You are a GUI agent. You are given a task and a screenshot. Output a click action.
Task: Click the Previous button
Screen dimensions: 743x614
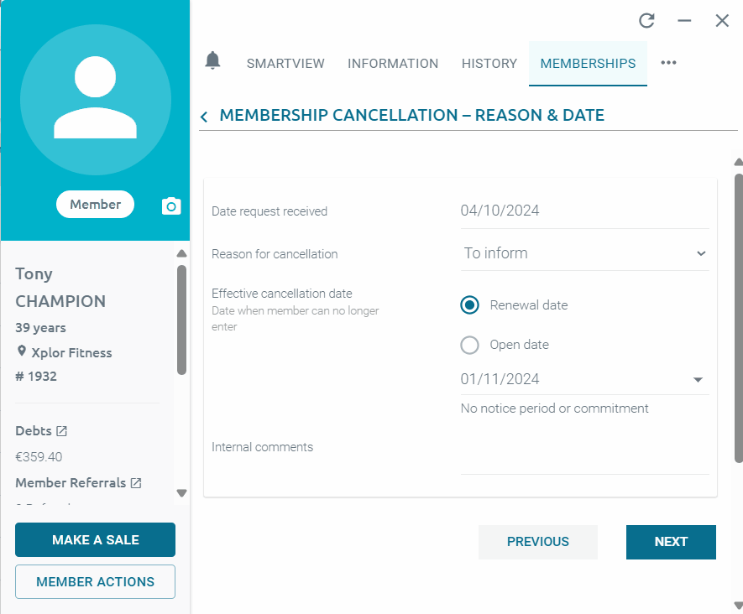pos(538,542)
